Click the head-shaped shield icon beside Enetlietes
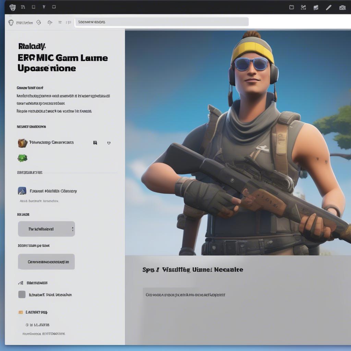This screenshot has width=351, height=351. 11,23
